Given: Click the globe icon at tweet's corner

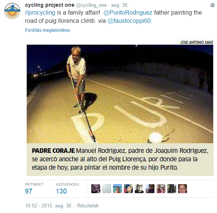Looking at the screenshot, I should coord(213,5).
